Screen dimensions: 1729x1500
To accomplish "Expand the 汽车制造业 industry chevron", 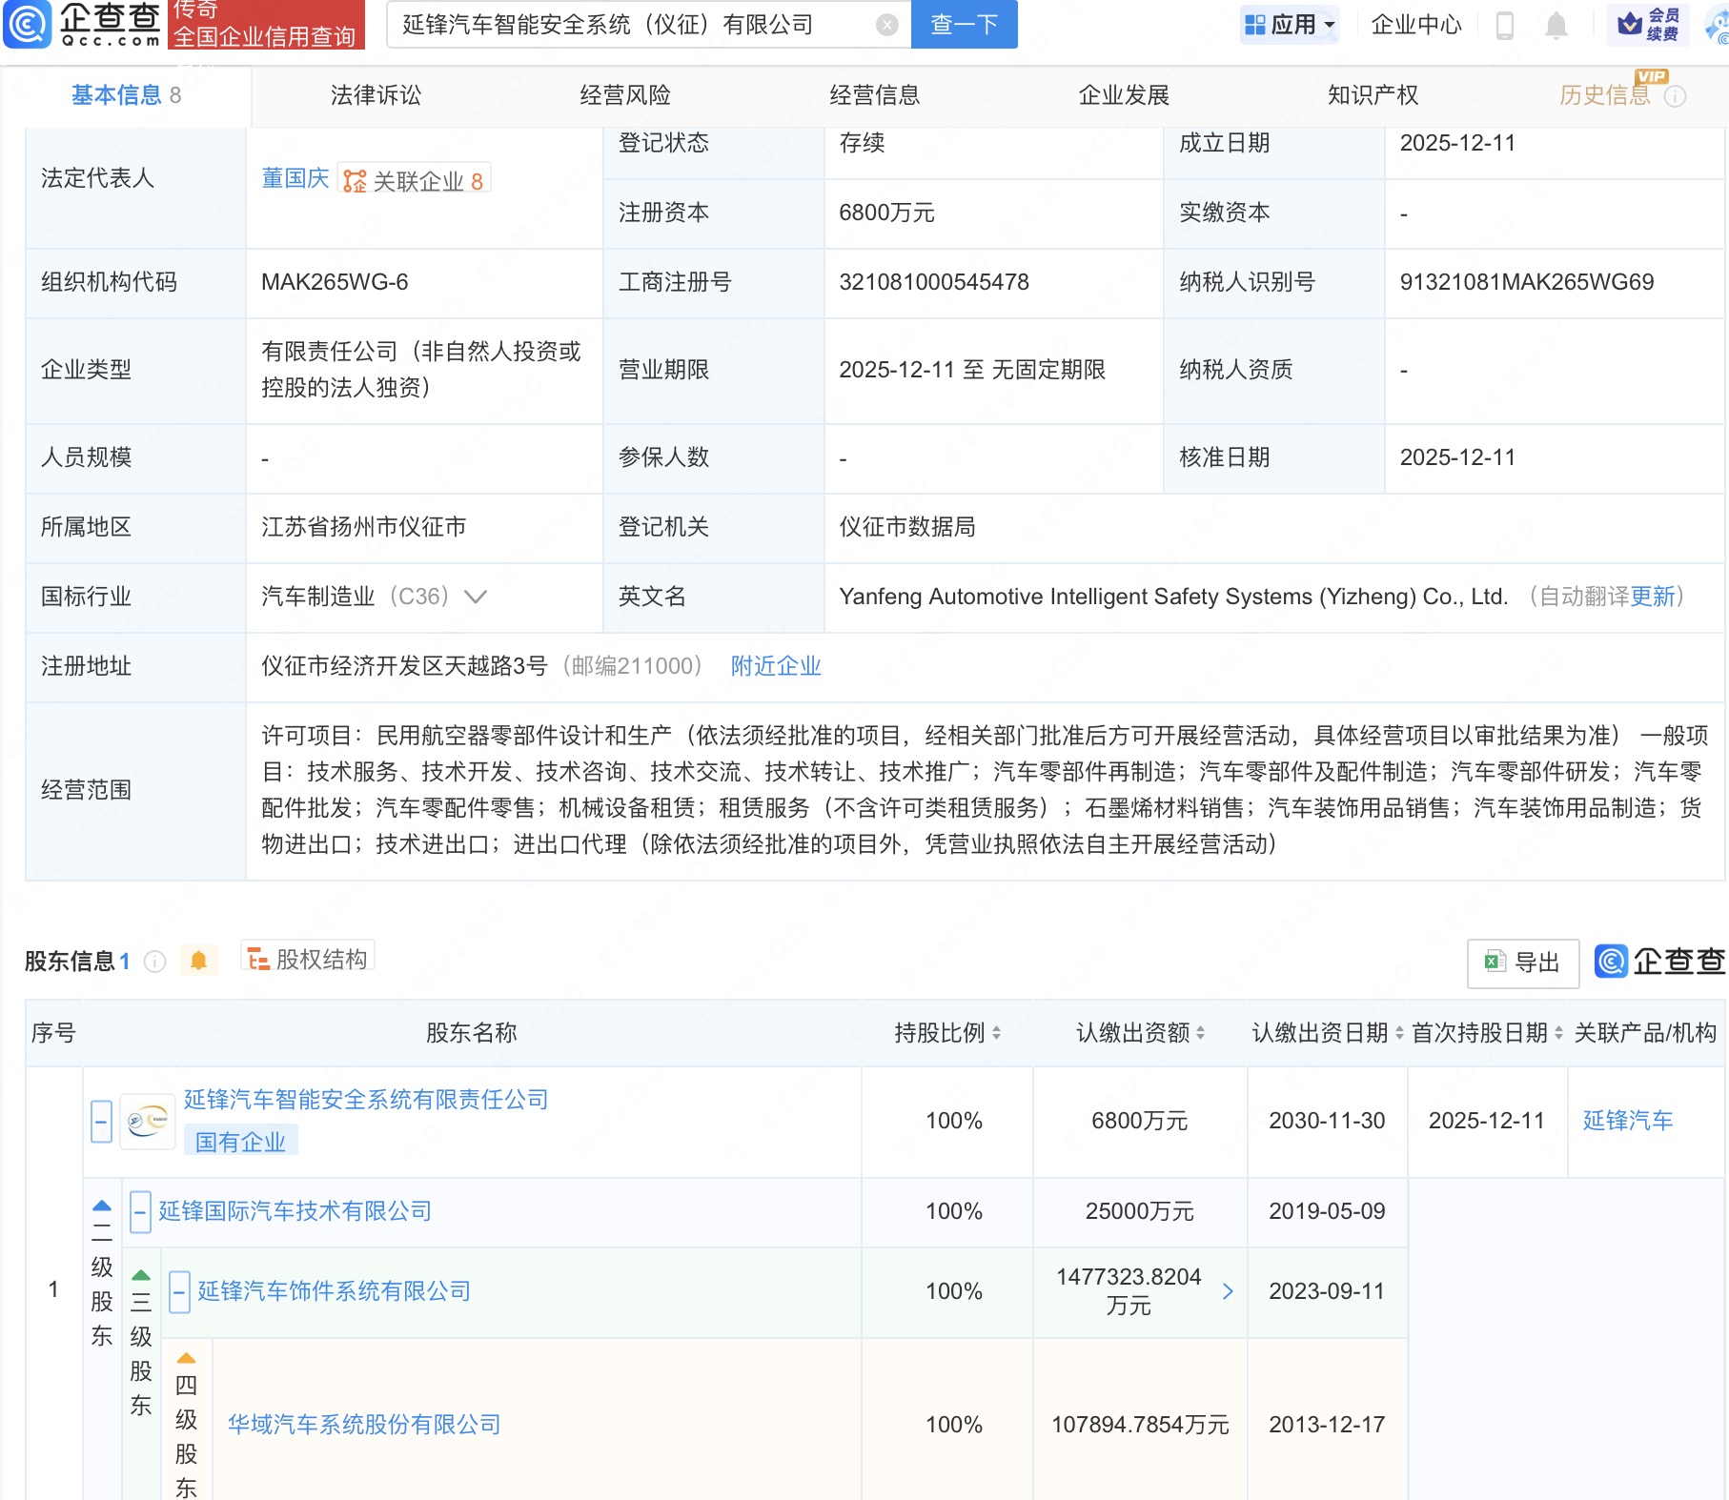I will tap(475, 598).
